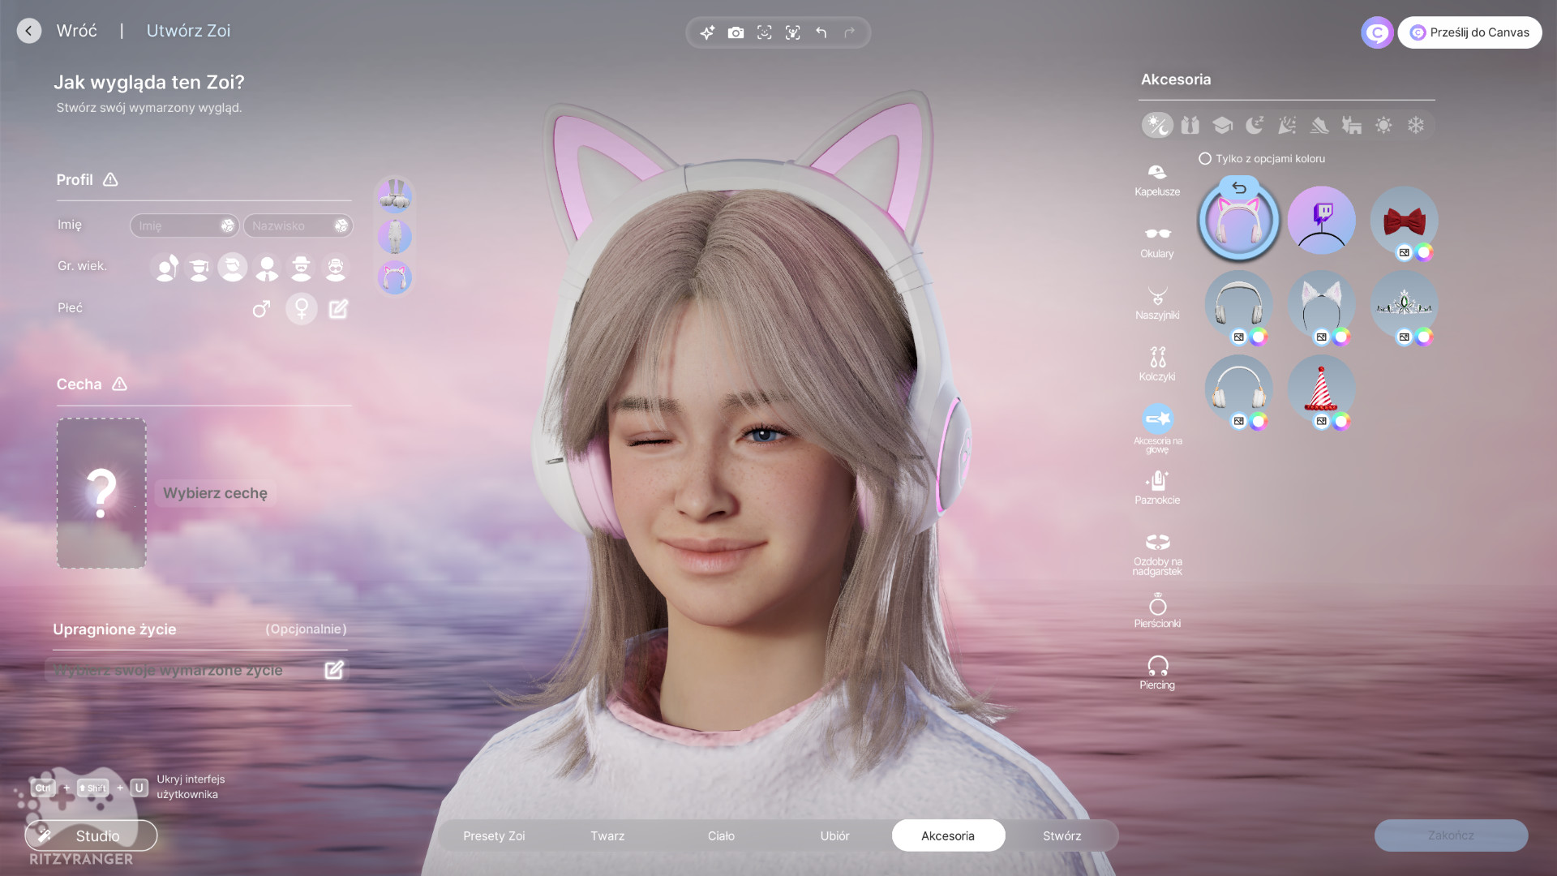Click the facial capture icon in top toolbar
1557x876 pixels.
click(764, 32)
